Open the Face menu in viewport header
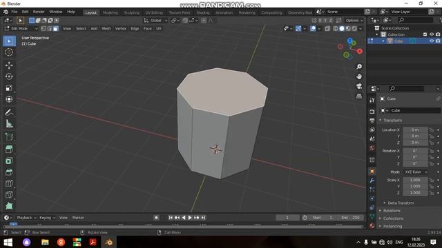Viewport: 442px width, 248px height. coord(147,29)
